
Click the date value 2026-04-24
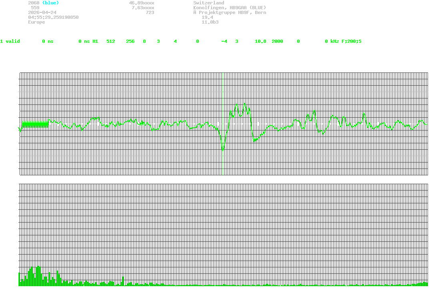click(x=42, y=12)
